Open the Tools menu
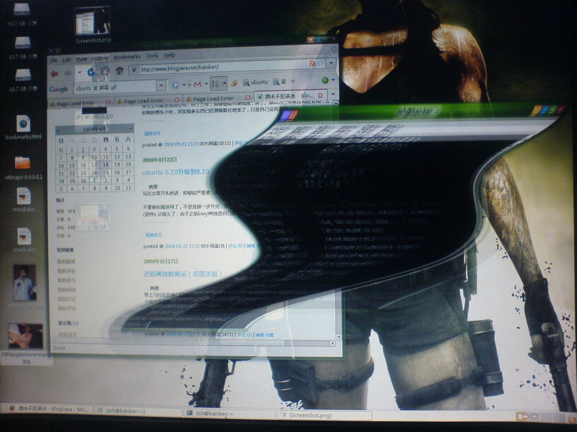 click(152, 56)
